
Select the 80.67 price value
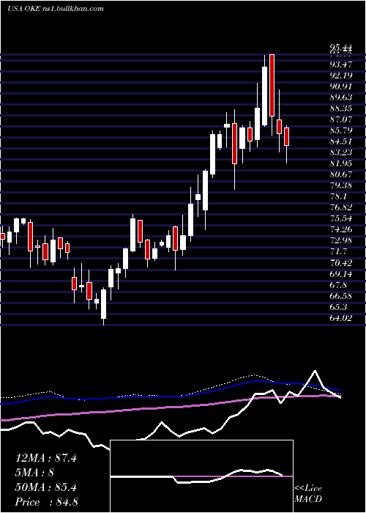click(x=341, y=174)
